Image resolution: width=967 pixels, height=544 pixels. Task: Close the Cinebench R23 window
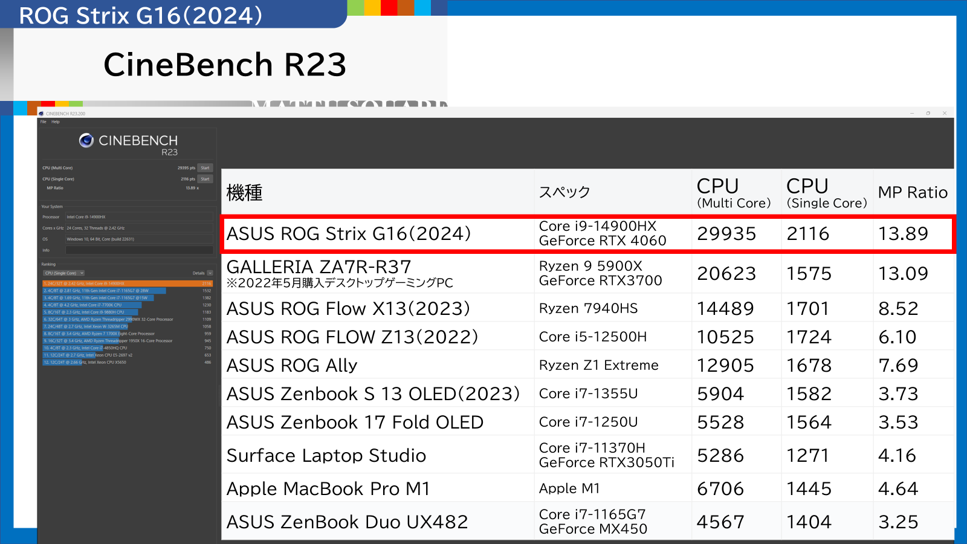[945, 113]
